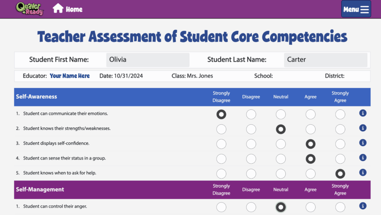Open the Menu with hamburger button
381x215 pixels.
tap(356, 9)
